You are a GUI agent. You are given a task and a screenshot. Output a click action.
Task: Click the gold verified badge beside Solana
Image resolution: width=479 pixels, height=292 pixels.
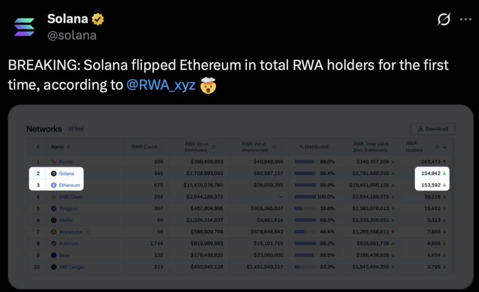click(98, 19)
